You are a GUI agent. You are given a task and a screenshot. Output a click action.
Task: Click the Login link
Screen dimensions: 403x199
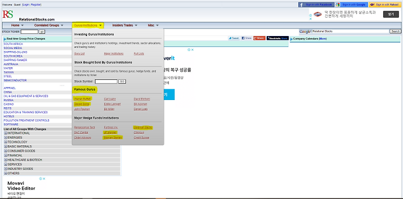click(26, 5)
